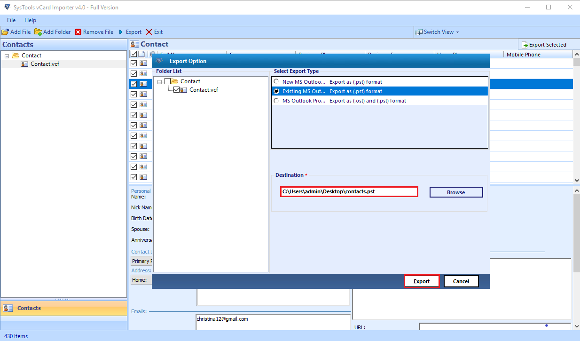580x341 pixels.
Task: Click the vCard icon beside left-tree Contact.vcf
Action: (24, 64)
